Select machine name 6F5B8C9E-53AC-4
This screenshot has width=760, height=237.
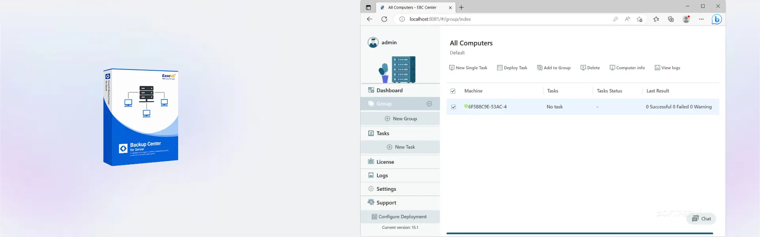coord(487,107)
